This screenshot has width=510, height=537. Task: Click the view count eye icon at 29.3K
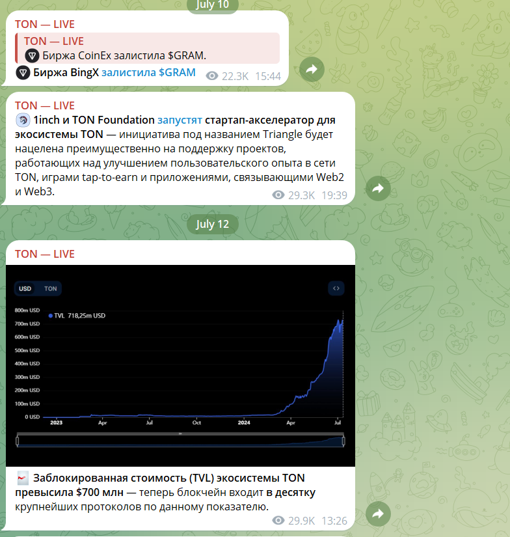278,195
